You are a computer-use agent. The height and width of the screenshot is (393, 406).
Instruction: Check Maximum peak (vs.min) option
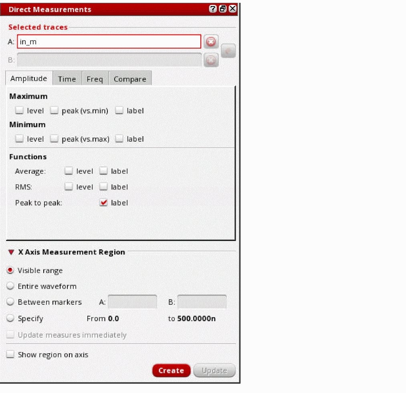click(x=54, y=110)
